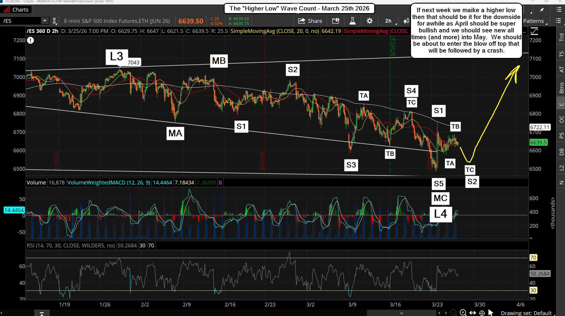565x316 pixels.
Task: Click the product info icon next to Share
Action: (x=336, y=21)
